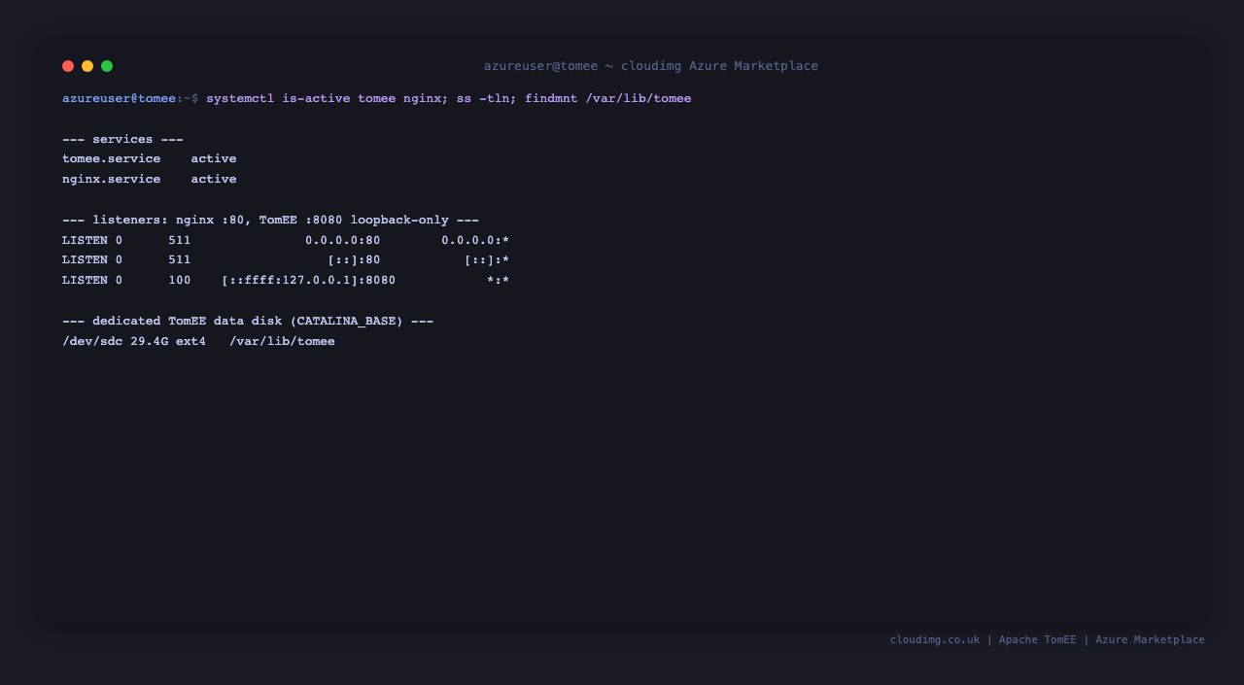This screenshot has height=685, width=1244.
Task: Click the '[::]:80' local address
Action: [x=354, y=260]
